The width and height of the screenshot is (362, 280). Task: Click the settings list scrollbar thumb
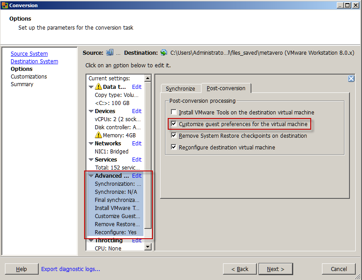pyautogui.click(x=148, y=155)
